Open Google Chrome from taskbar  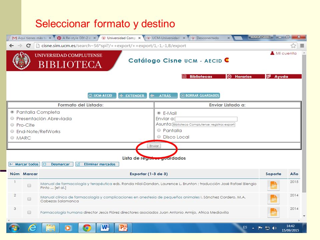87,228
